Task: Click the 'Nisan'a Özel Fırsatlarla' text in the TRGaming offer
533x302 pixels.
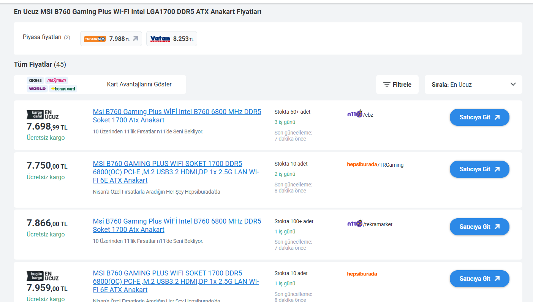Action: click(x=157, y=192)
